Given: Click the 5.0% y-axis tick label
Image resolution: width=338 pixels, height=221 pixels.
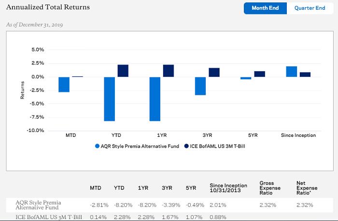Looking at the screenshot, I should click(x=38, y=50).
